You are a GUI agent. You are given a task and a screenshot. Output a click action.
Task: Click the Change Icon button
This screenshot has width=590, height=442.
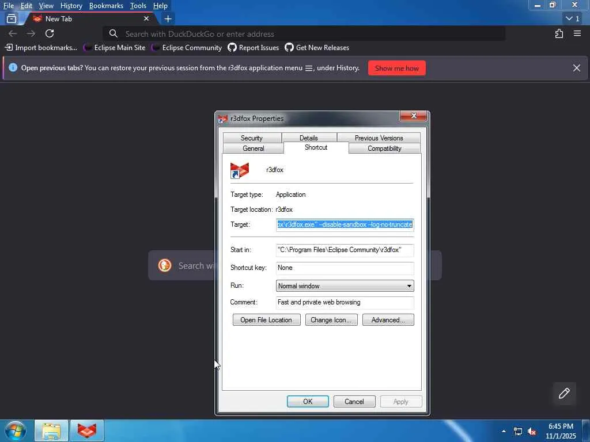[x=331, y=320]
